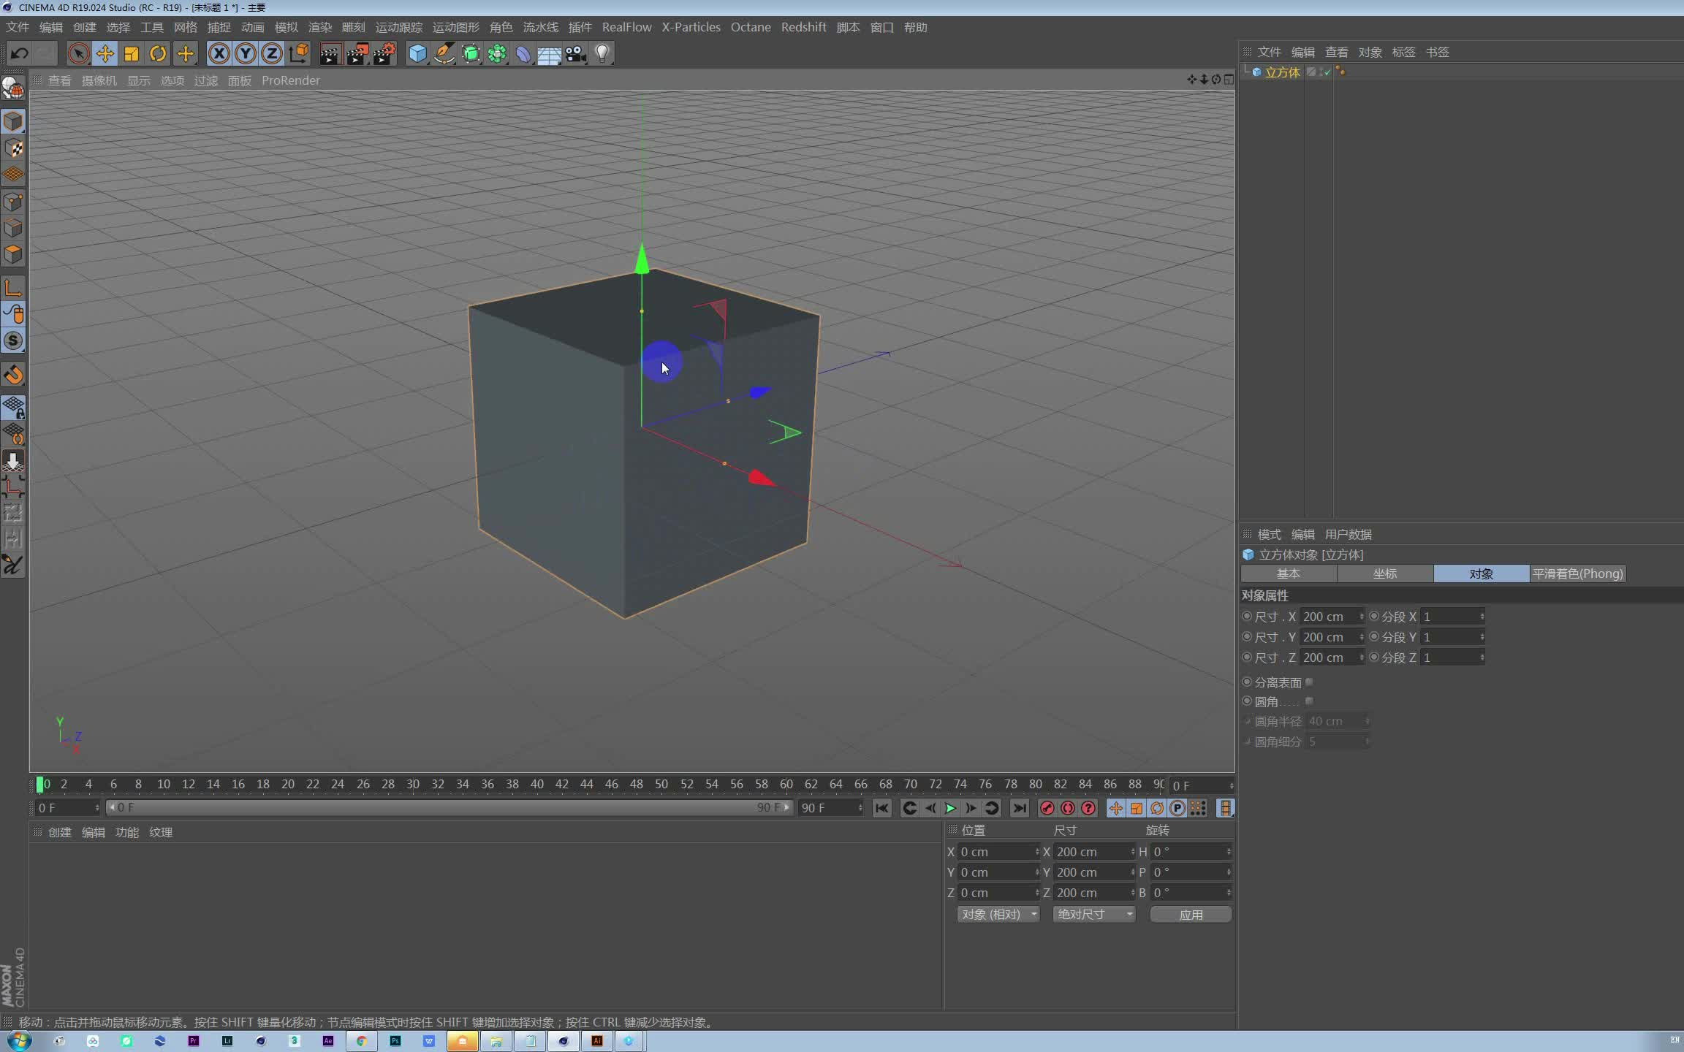
Task: Select the Pen spline tool icon
Action: [443, 53]
